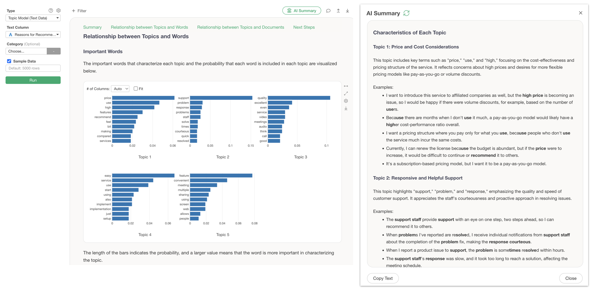Click the upload/share arrow icon

click(x=338, y=11)
